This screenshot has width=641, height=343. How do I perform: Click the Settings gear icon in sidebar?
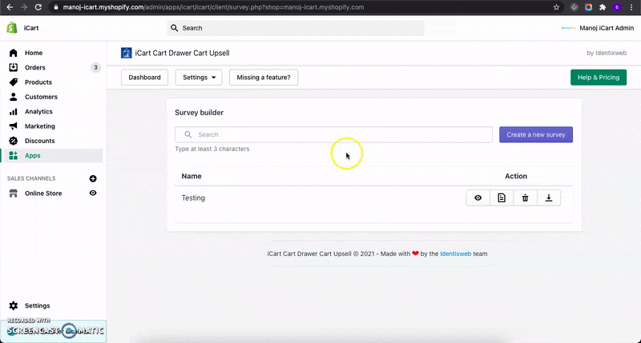(x=14, y=305)
